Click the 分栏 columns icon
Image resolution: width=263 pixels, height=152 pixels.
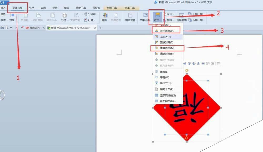click(x=64, y=15)
